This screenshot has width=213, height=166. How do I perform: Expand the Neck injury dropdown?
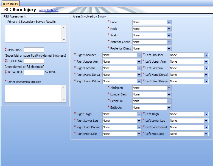tap(169, 29)
